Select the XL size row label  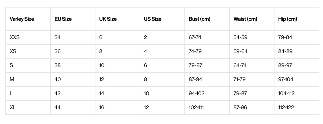13,107
